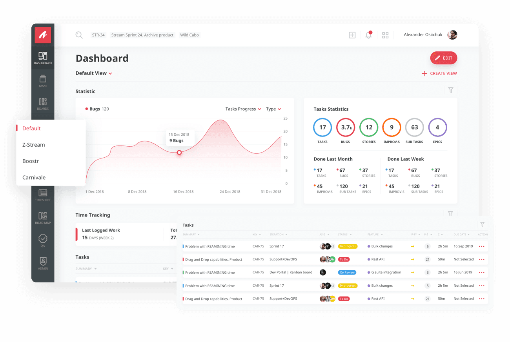Image resolution: width=510 pixels, height=342 pixels.
Task: Open the Alexander Osiichuk profile avatar
Action: coord(452,35)
